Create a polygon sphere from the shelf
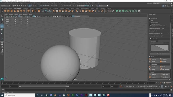Image resolution: width=173 pixels, height=97 pixels. (x=5, y=11)
